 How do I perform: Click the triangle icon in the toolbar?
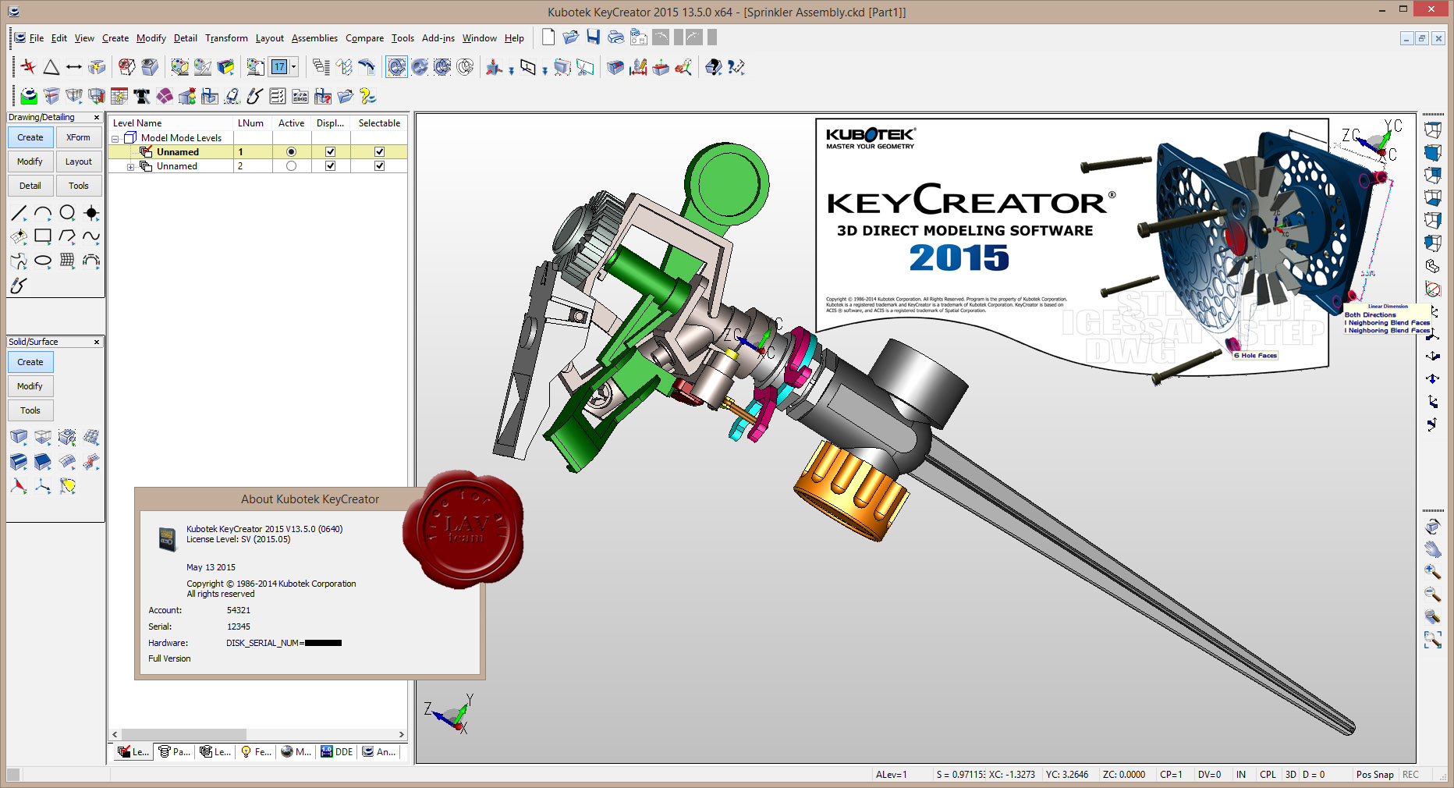tap(51, 67)
